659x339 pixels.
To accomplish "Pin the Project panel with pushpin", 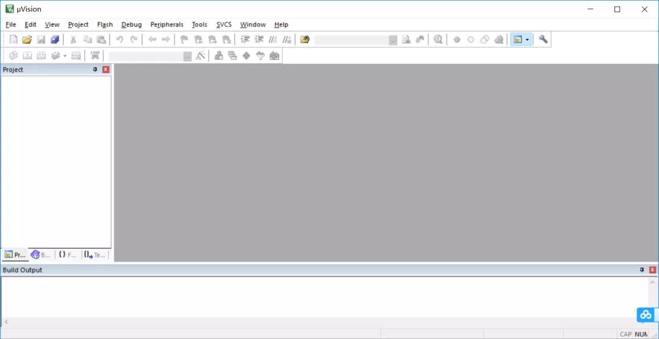I will click(x=95, y=70).
